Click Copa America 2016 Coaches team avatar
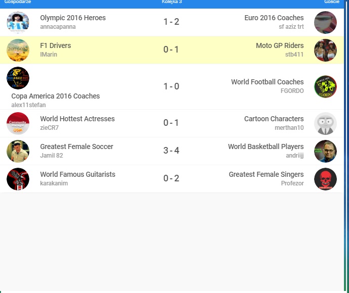The width and height of the screenshot is (349, 293). (18, 78)
